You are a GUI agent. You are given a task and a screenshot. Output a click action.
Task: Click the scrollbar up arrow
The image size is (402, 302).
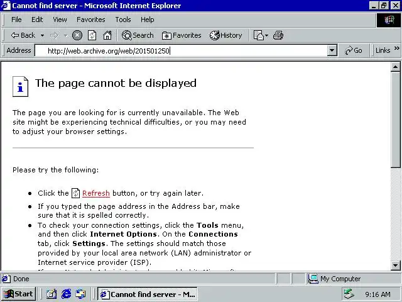(x=395, y=67)
